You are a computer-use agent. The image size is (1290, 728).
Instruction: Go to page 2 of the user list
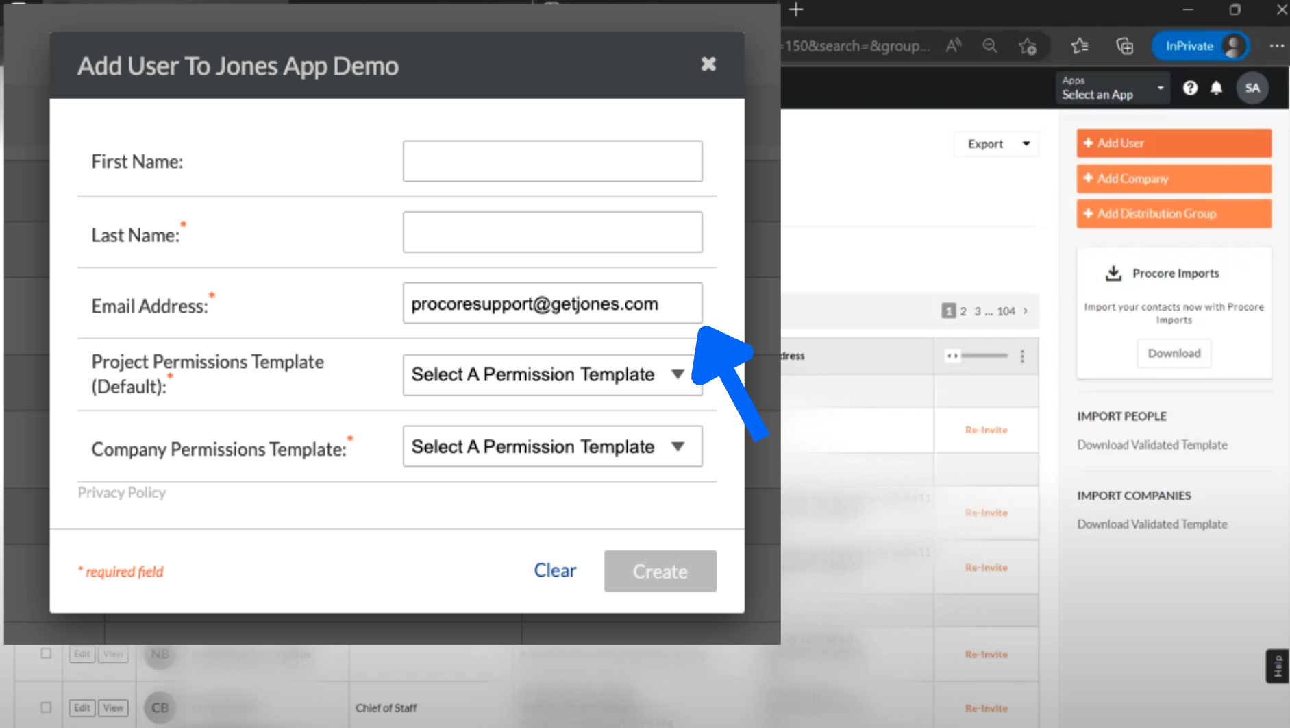click(963, 311)
